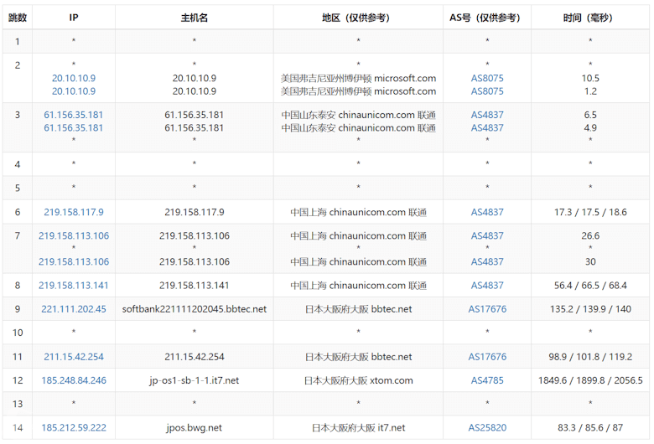Open the AS25820 link
This screenshot has height=444, width=654.
pos(487,428)
